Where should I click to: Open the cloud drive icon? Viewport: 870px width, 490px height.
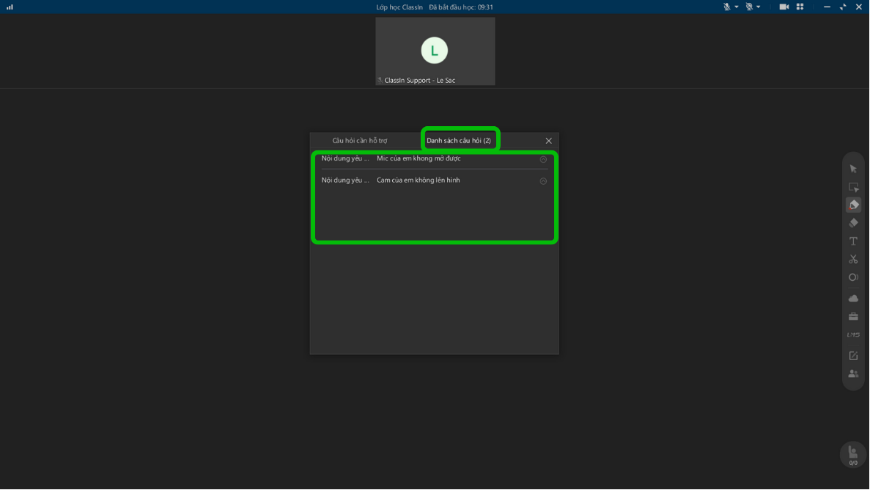[x=853, y=299]
